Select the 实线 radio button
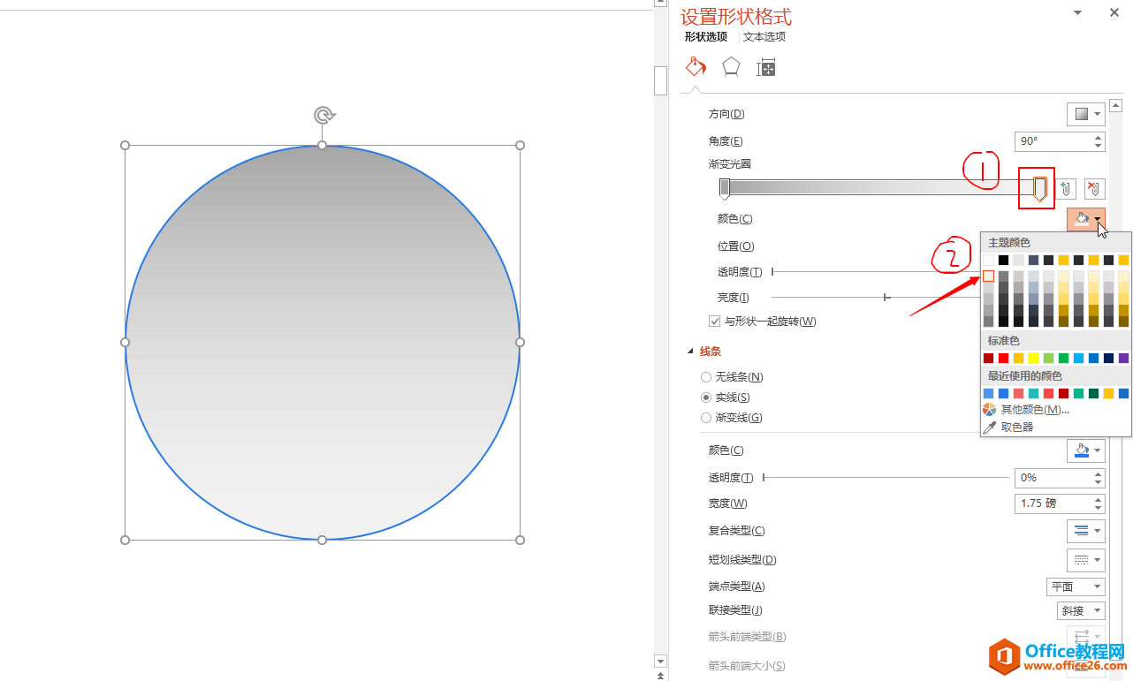The height and width of the screenshot is (681, 1133). [x=706, y=397]
